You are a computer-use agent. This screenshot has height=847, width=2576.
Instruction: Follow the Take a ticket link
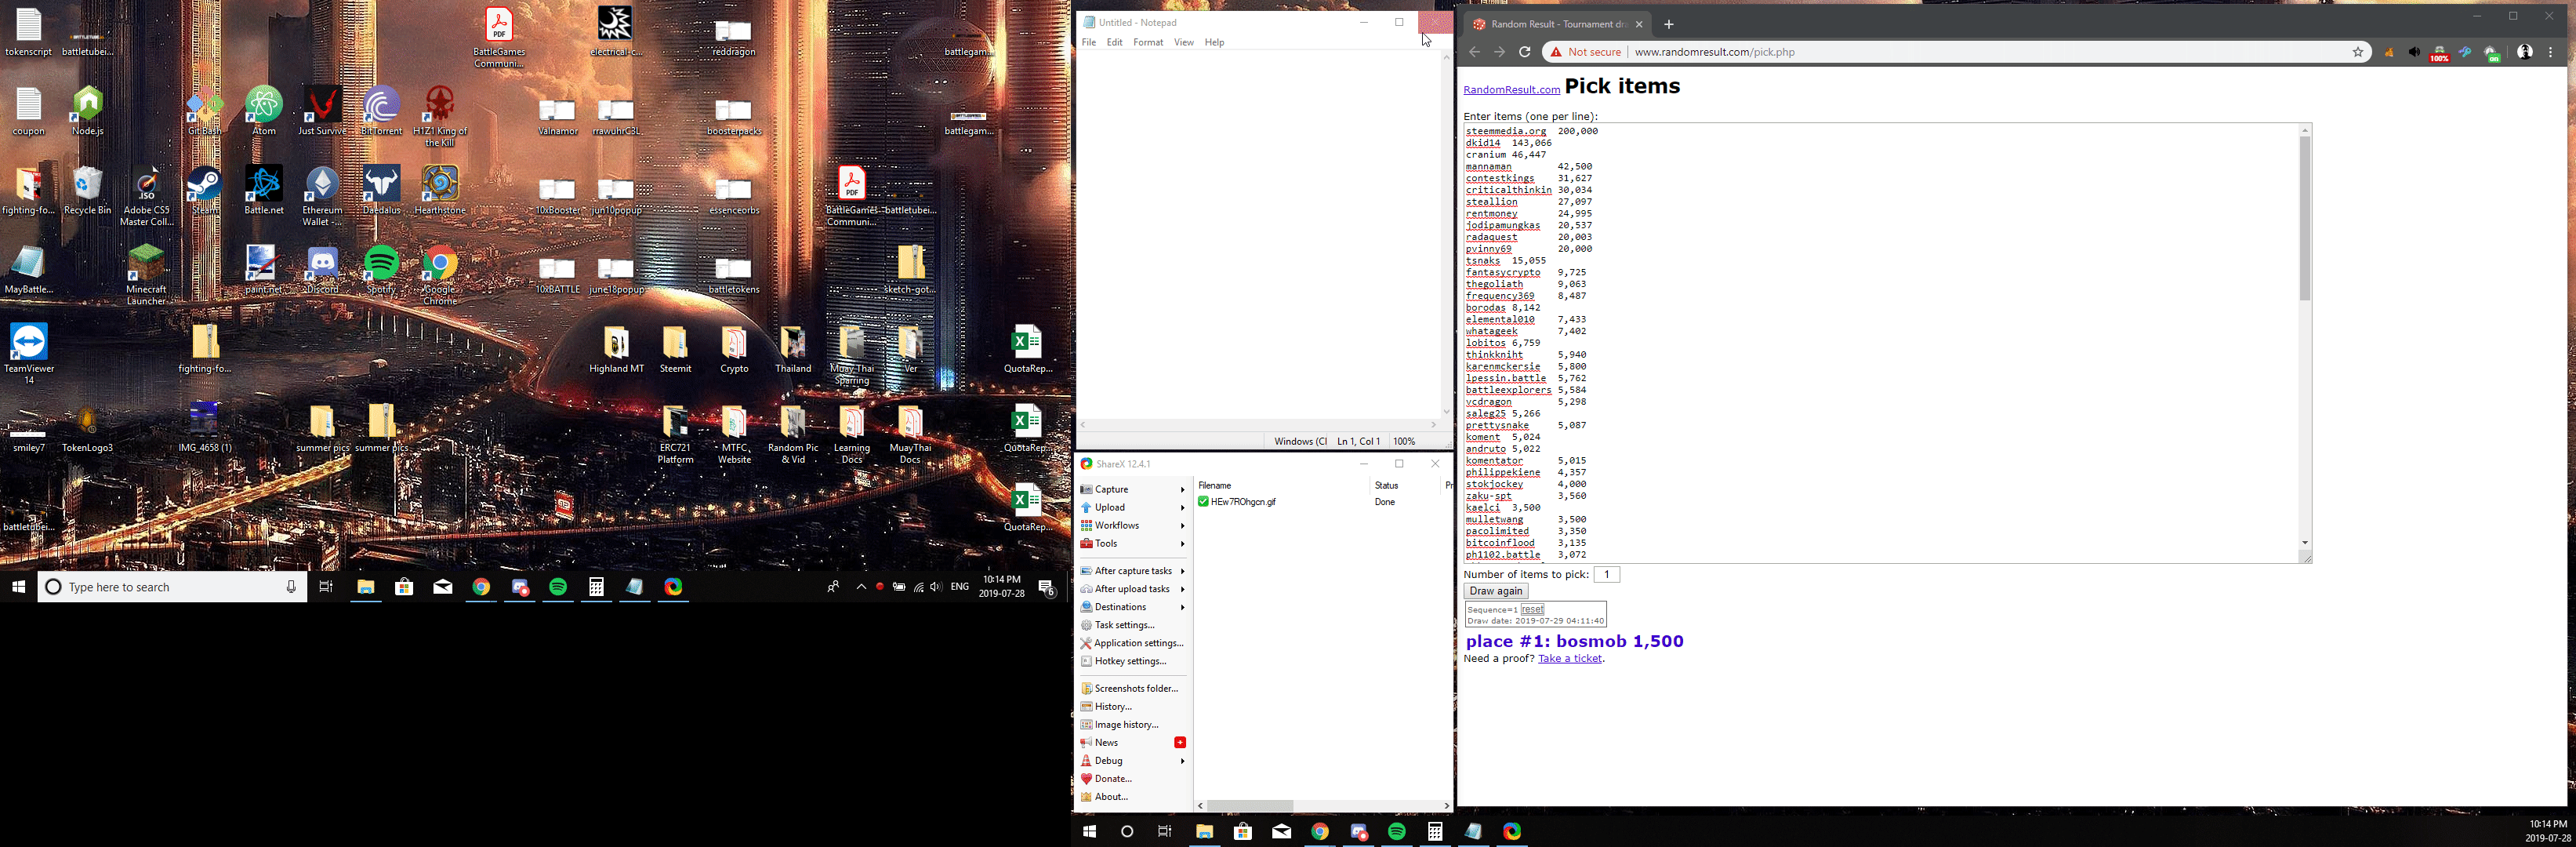coord(1570,659)
